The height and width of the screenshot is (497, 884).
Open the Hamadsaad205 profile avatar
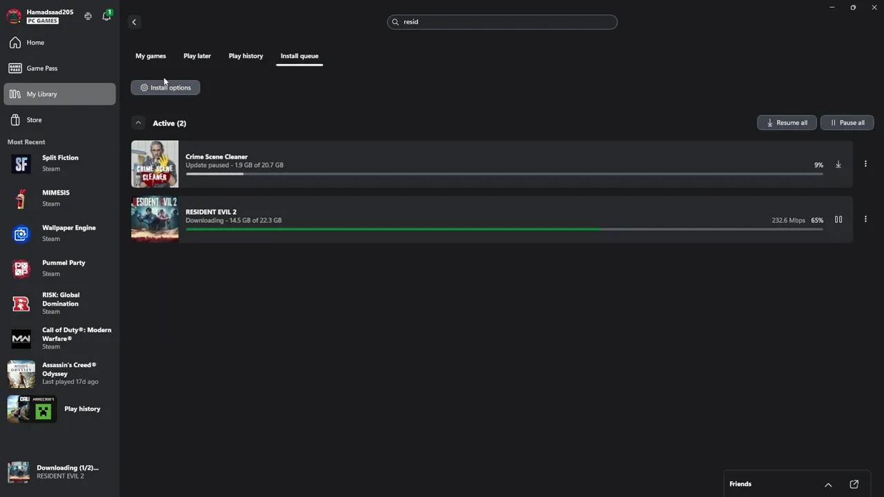point(14,16)
